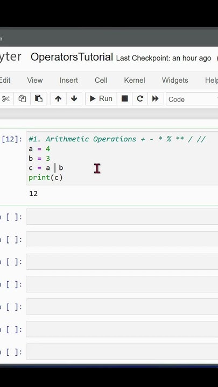Open the View menu
The height and width of the screenshot is (387, 218).
(35, 80)
